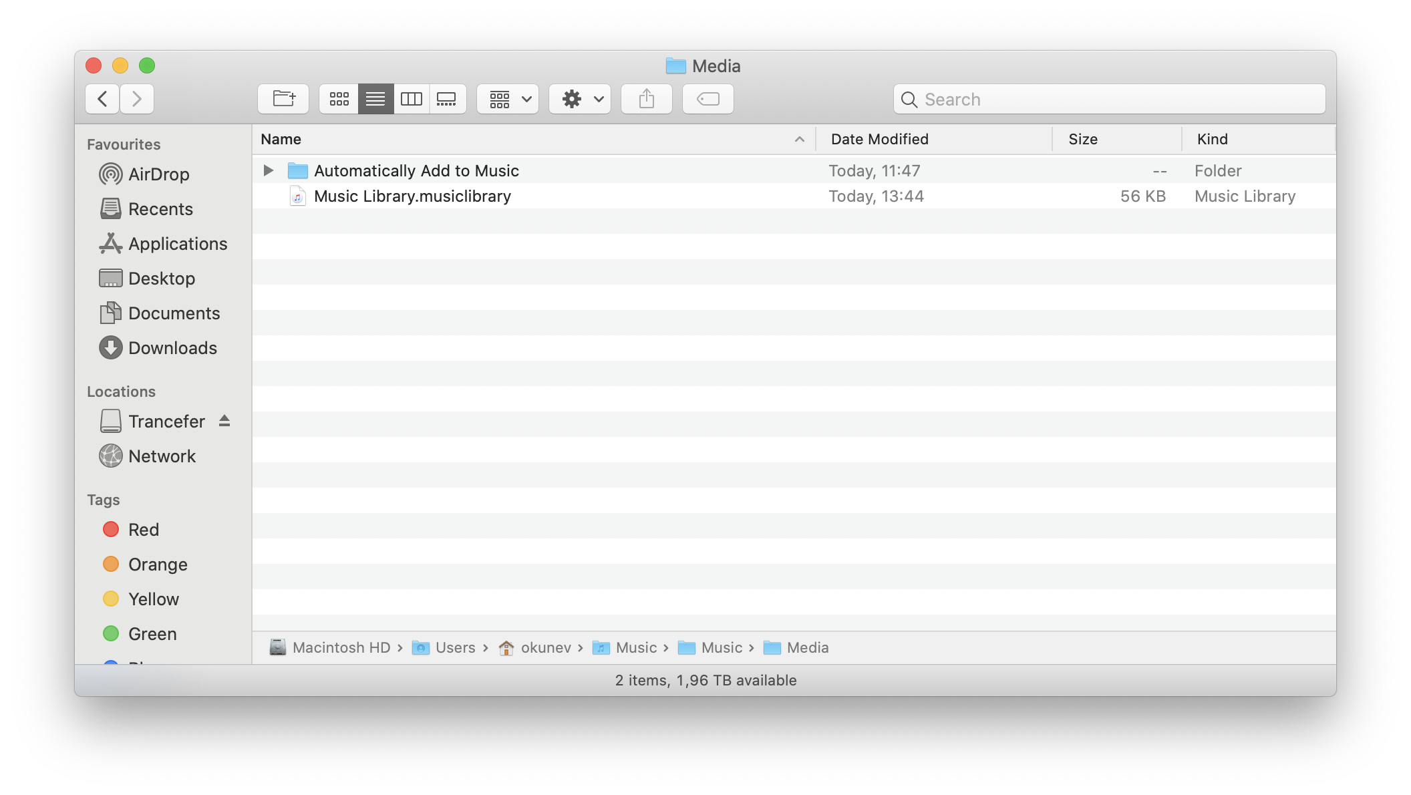Open the group-by arrangement dropdown
Screen dimensions: 1411x795
pos(508,99)
